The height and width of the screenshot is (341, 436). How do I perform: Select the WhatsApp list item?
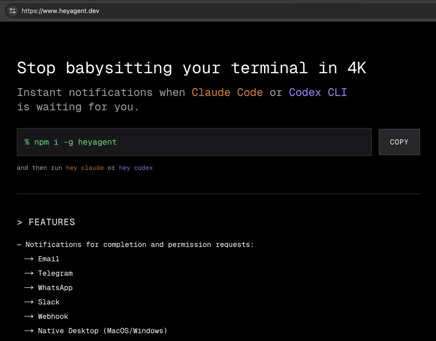click(48, 288)
